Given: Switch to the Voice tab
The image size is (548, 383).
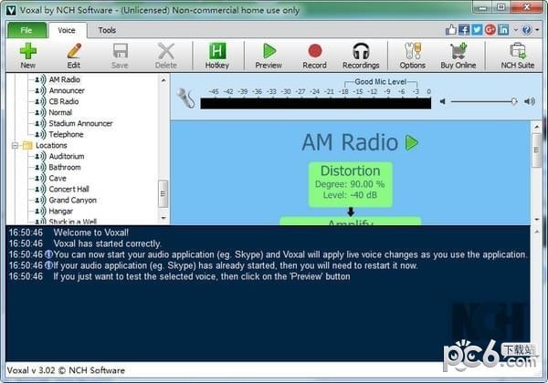Looking at the screenshot, I should (67, 30).
